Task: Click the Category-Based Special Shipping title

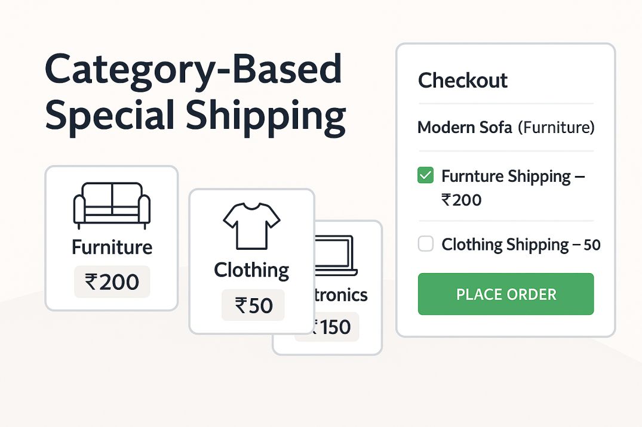Action: tap(196, 93)
